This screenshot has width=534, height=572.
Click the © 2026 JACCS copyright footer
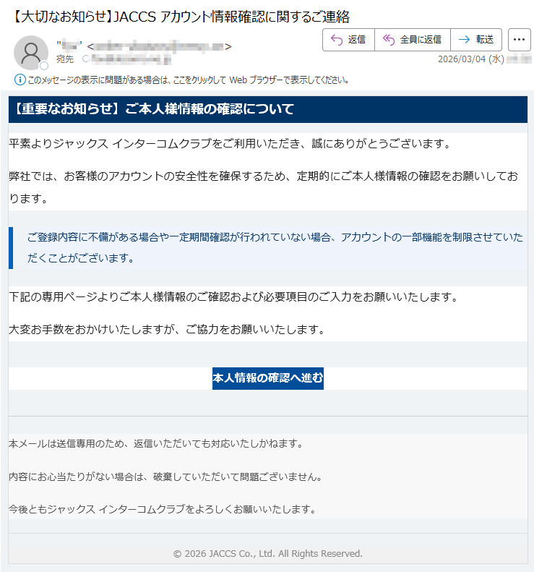[x=268, y=554]
